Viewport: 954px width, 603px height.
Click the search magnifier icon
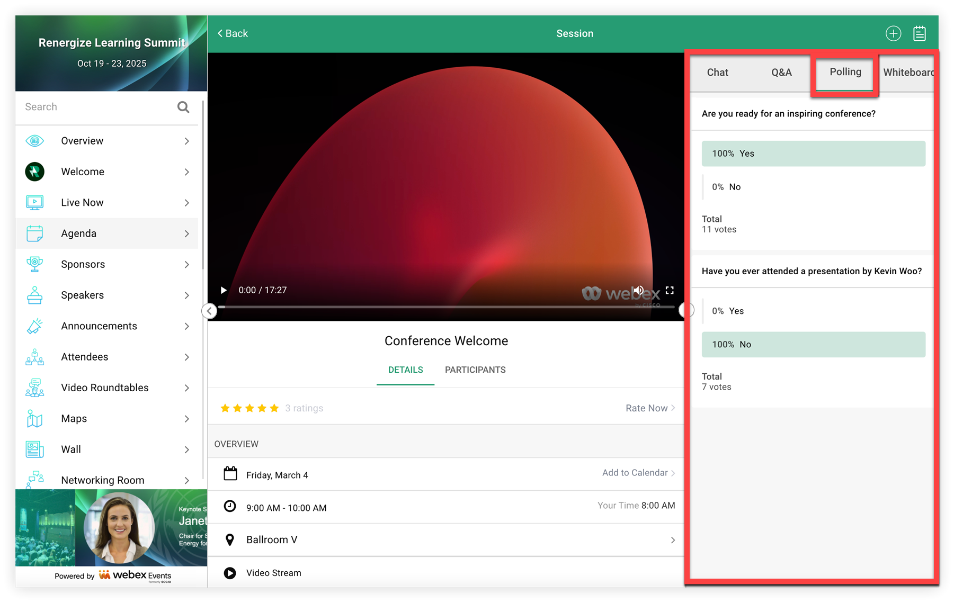(183, 107)
